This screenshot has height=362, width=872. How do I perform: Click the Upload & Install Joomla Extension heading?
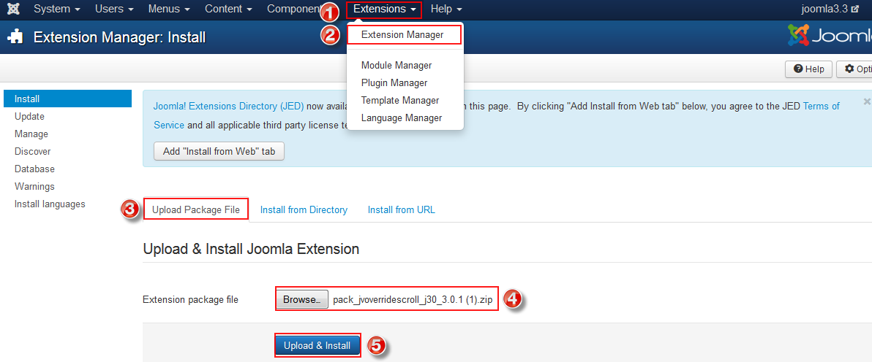(251, 249)
